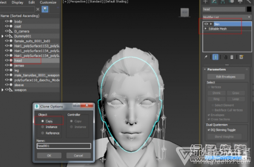Toggle Show End Result in stack
This screenshot has height=167, width=254.
coord(216,57)
